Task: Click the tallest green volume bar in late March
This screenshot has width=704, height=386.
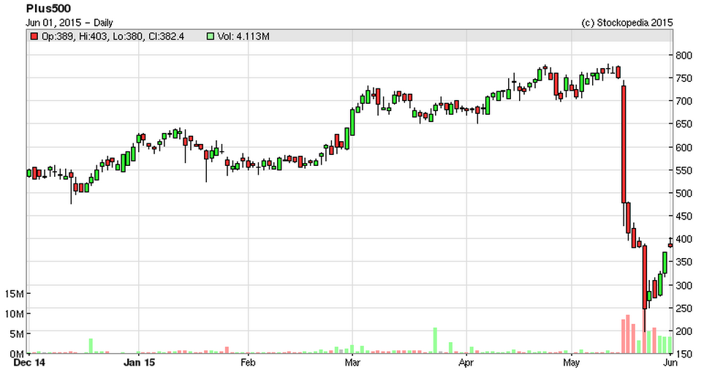Action: coord(435,340)
